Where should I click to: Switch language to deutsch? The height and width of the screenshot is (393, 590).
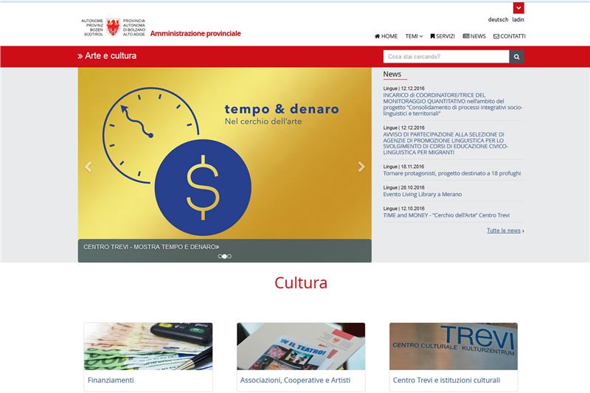coord(498,20)
